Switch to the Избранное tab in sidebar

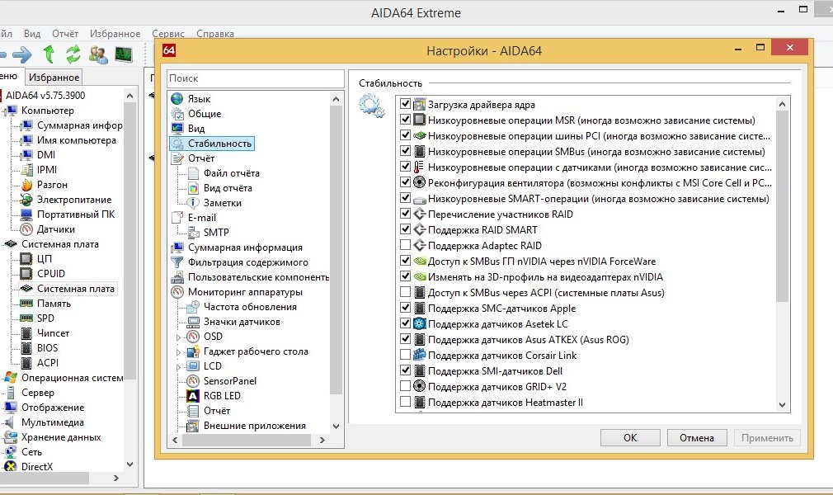pyautogui.click(x=54, y=78)
